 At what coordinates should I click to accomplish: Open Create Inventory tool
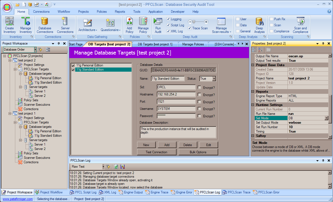coord(9,25)
